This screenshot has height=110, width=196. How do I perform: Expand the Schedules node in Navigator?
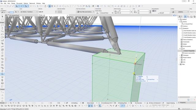(180, 55)
